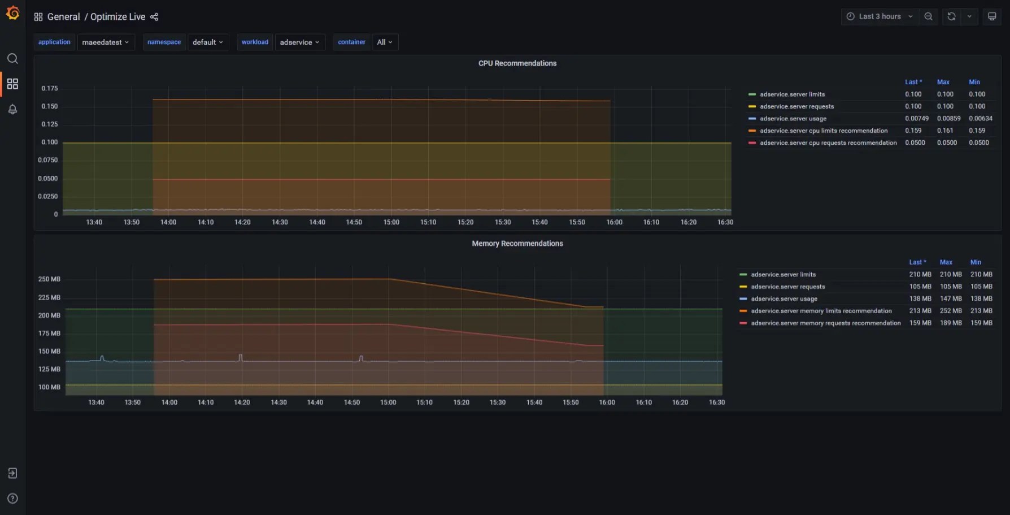Open the Alerting bell icon
This screenshot has height=515, width=1010.
pyautogui.click(x=12, y=109)
